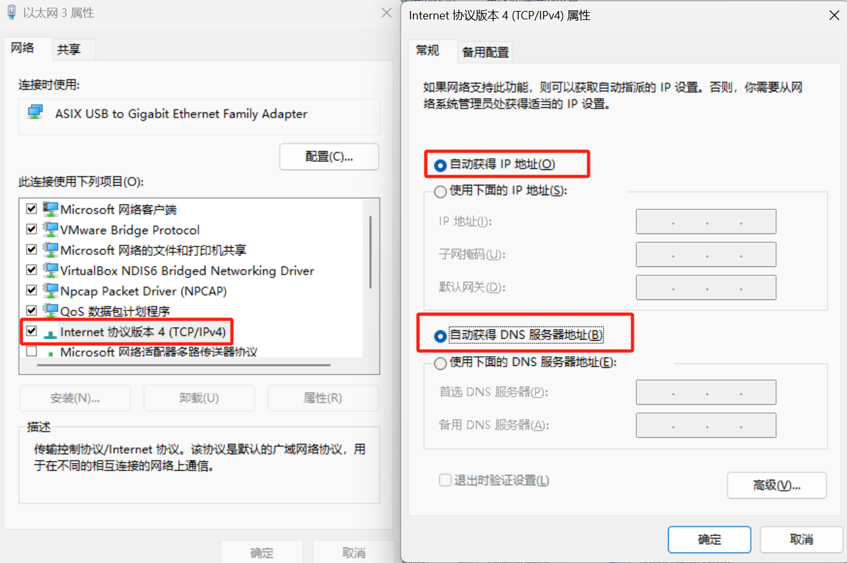Click the ASIX USB Ethernet adapter icon
847x563 pixels.
pos(36,113)
